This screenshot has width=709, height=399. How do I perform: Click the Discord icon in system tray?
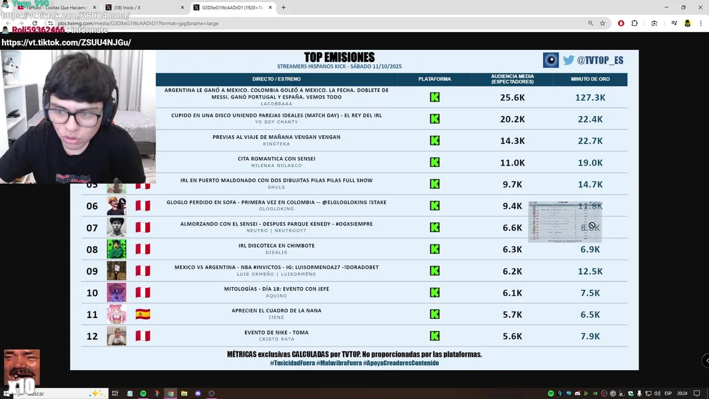click(x=578, y=393)
